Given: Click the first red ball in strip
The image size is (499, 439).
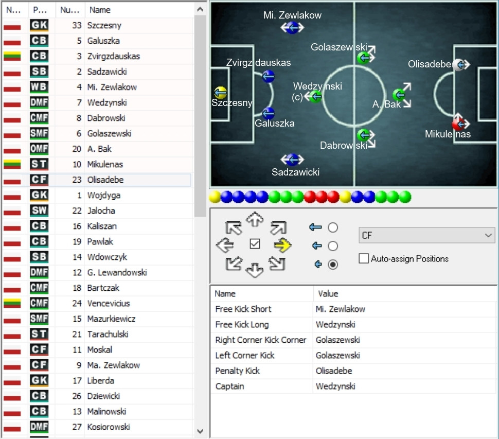Looking at the screenshot, I should (310, 197).
